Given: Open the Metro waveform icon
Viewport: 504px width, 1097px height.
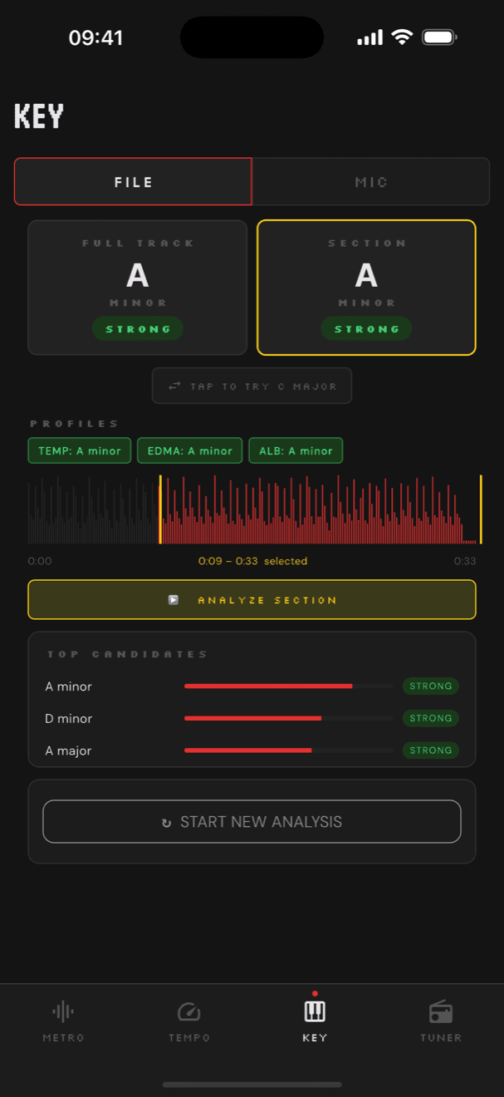Looking at the screenshot, I should (63, 1011).
